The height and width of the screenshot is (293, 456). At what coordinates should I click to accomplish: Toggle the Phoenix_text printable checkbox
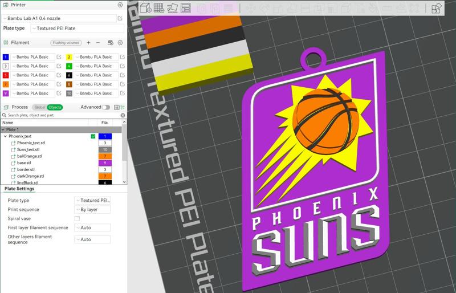pos(93,136)
